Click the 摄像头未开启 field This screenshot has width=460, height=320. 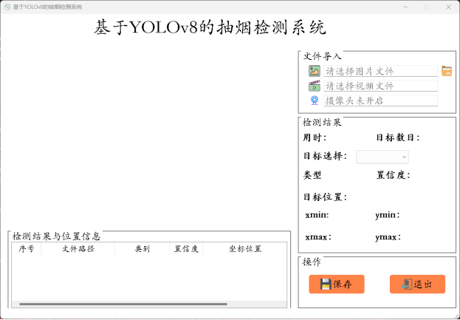tap(380, 101)
